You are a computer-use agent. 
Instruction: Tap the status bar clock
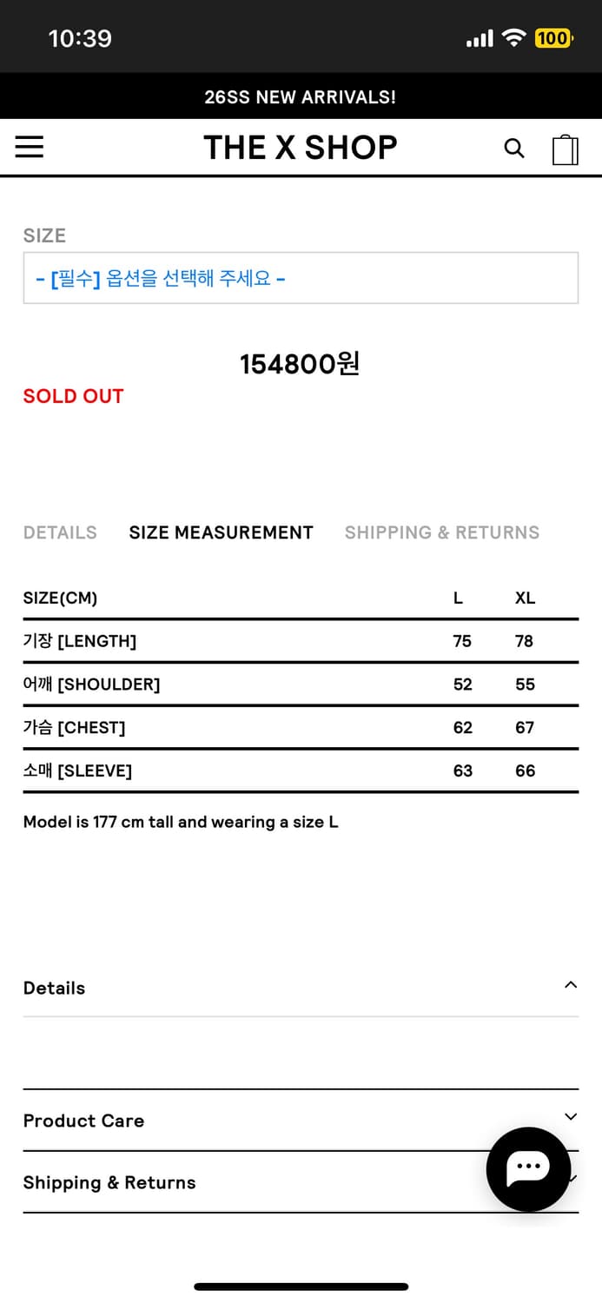click(x=80, y=38)
